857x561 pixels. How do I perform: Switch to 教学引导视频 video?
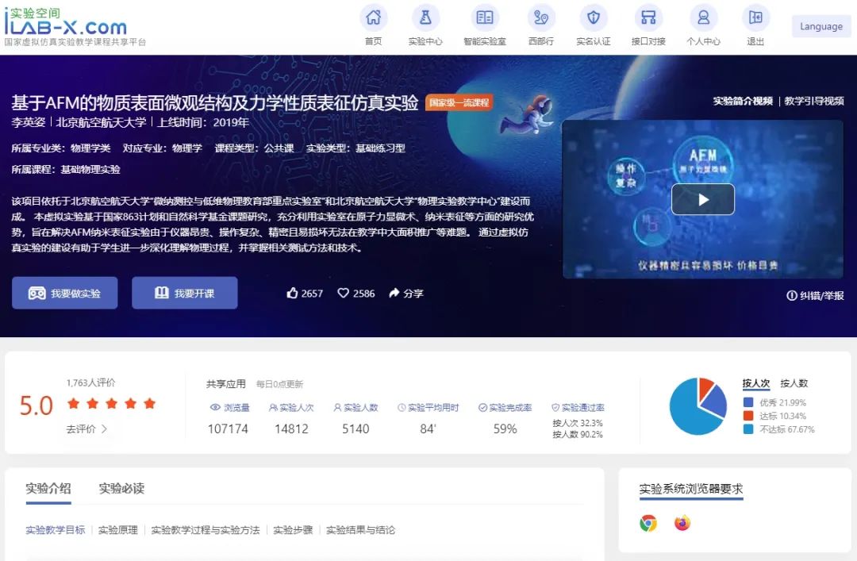pyautogui.click(x=813, y=102)
